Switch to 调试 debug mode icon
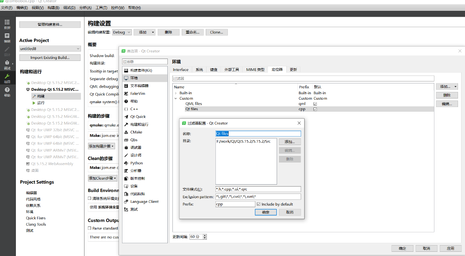The image size is (465, 256). click(7, 64)
